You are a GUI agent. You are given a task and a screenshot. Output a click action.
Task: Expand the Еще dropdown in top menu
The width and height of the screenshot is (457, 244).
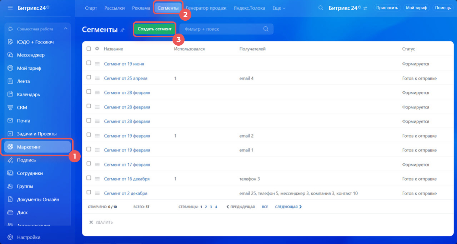pos(278,8)
